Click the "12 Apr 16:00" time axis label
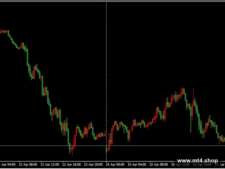The height and width of the screenshot is (169, 225). click(72, 164)
